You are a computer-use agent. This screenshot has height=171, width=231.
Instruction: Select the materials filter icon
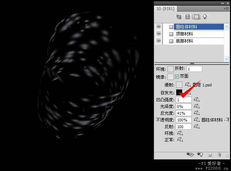tap(197, 17)
